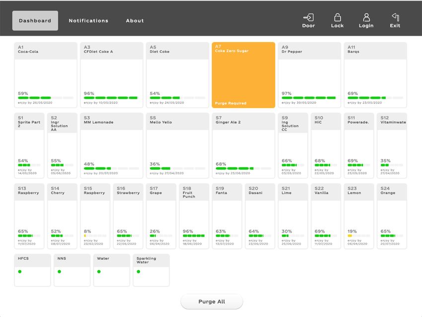
Task: Select the S10 HiC card
Action: (326, 146)
